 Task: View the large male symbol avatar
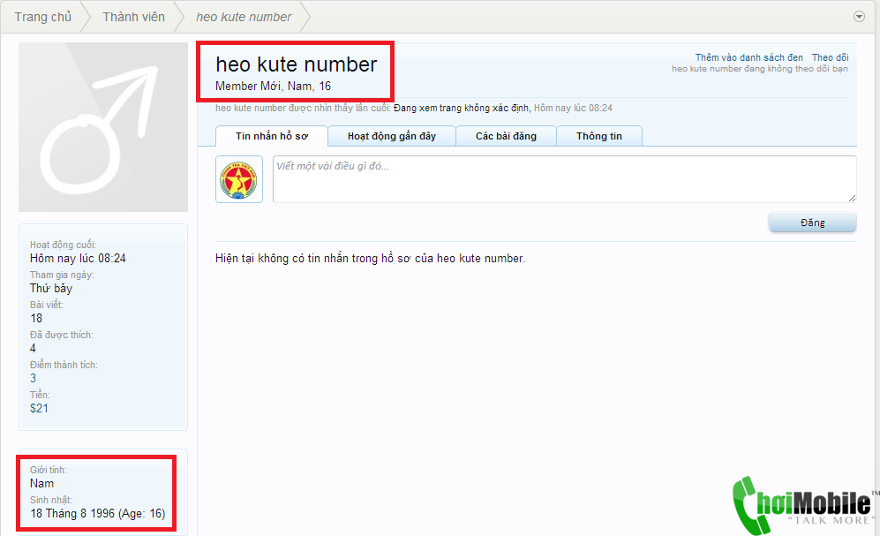click(103, 127)
